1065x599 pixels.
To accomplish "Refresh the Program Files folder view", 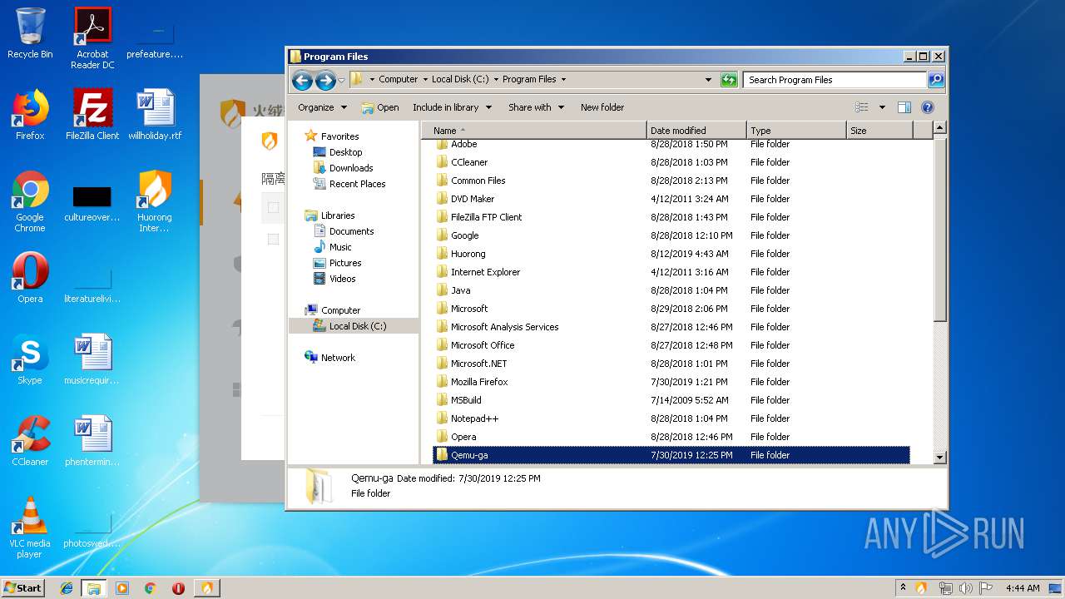I will 729,80.
